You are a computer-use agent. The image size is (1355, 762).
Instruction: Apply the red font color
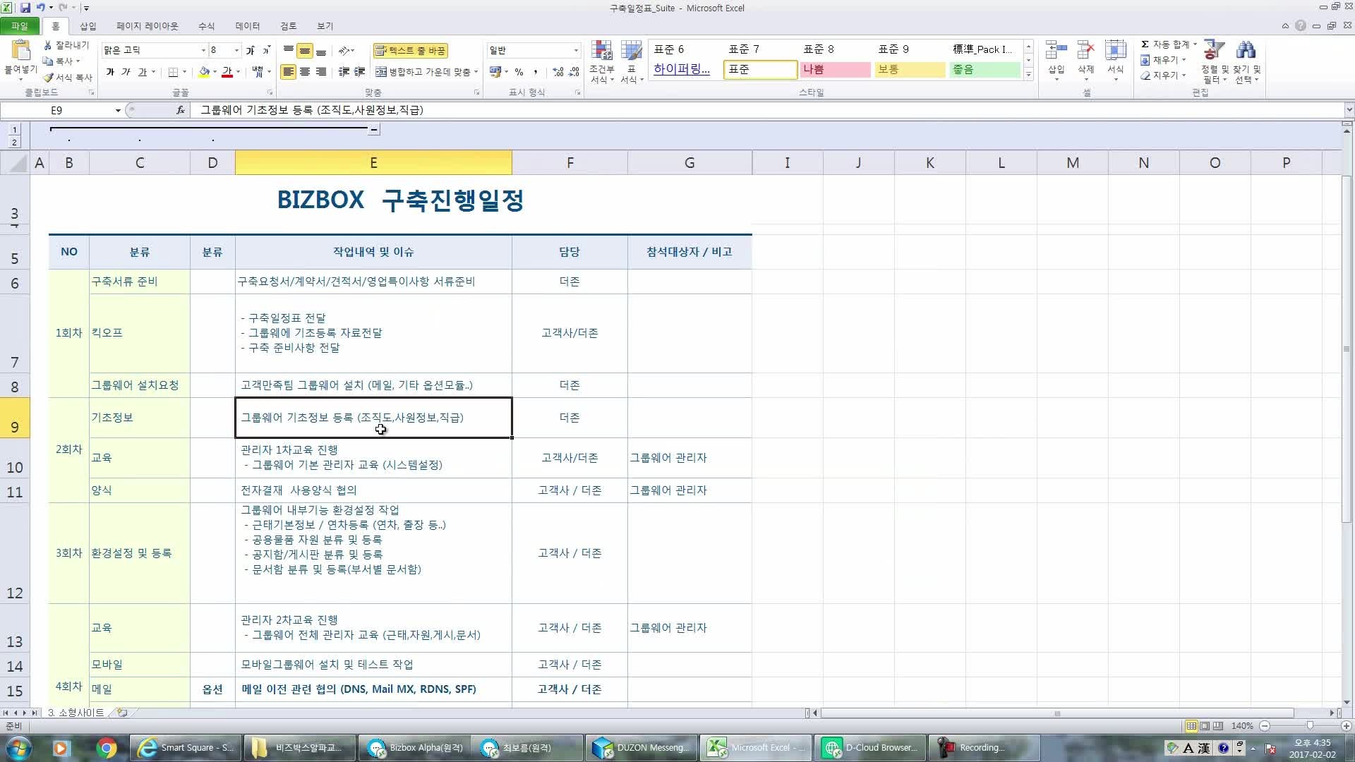pos(227,72)
